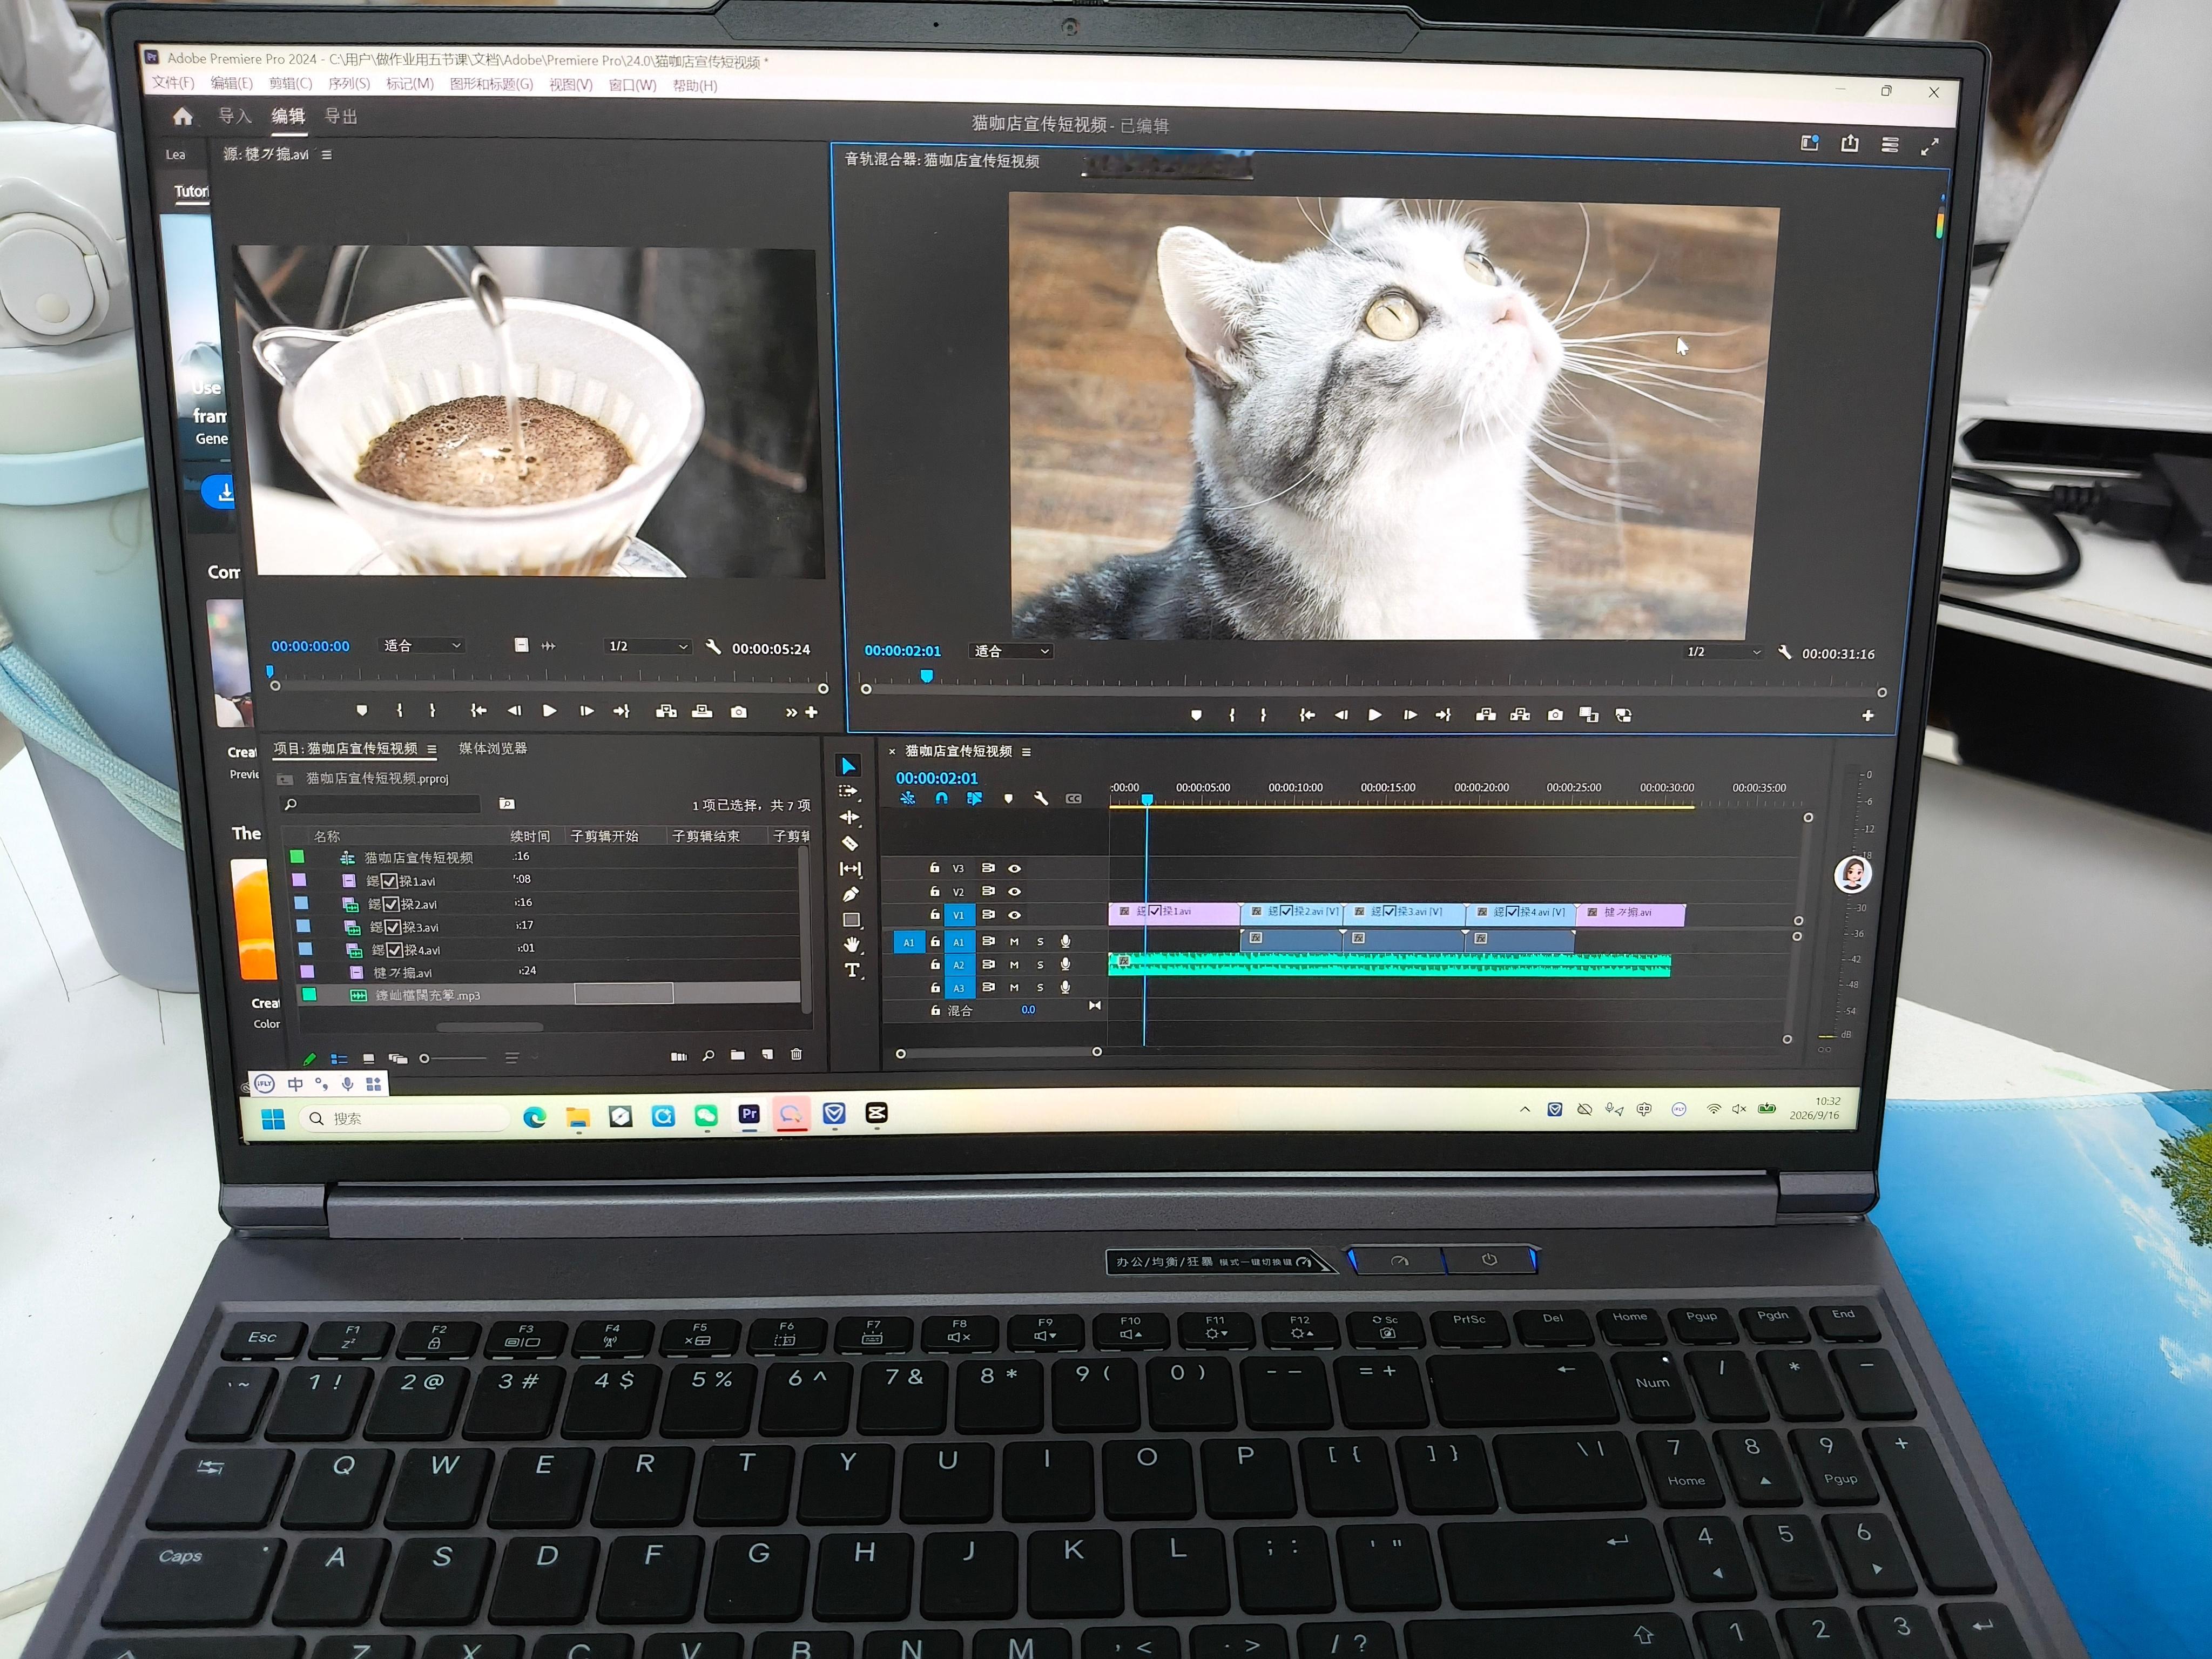The height and width of the screenshot is (1659, 2212).
Task: Click the Insert button in Source monitor
Action: point(666,711)
